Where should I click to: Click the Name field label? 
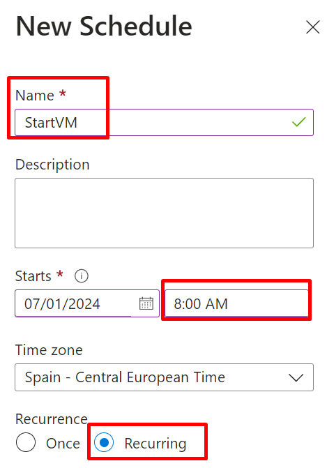point(35,96)
